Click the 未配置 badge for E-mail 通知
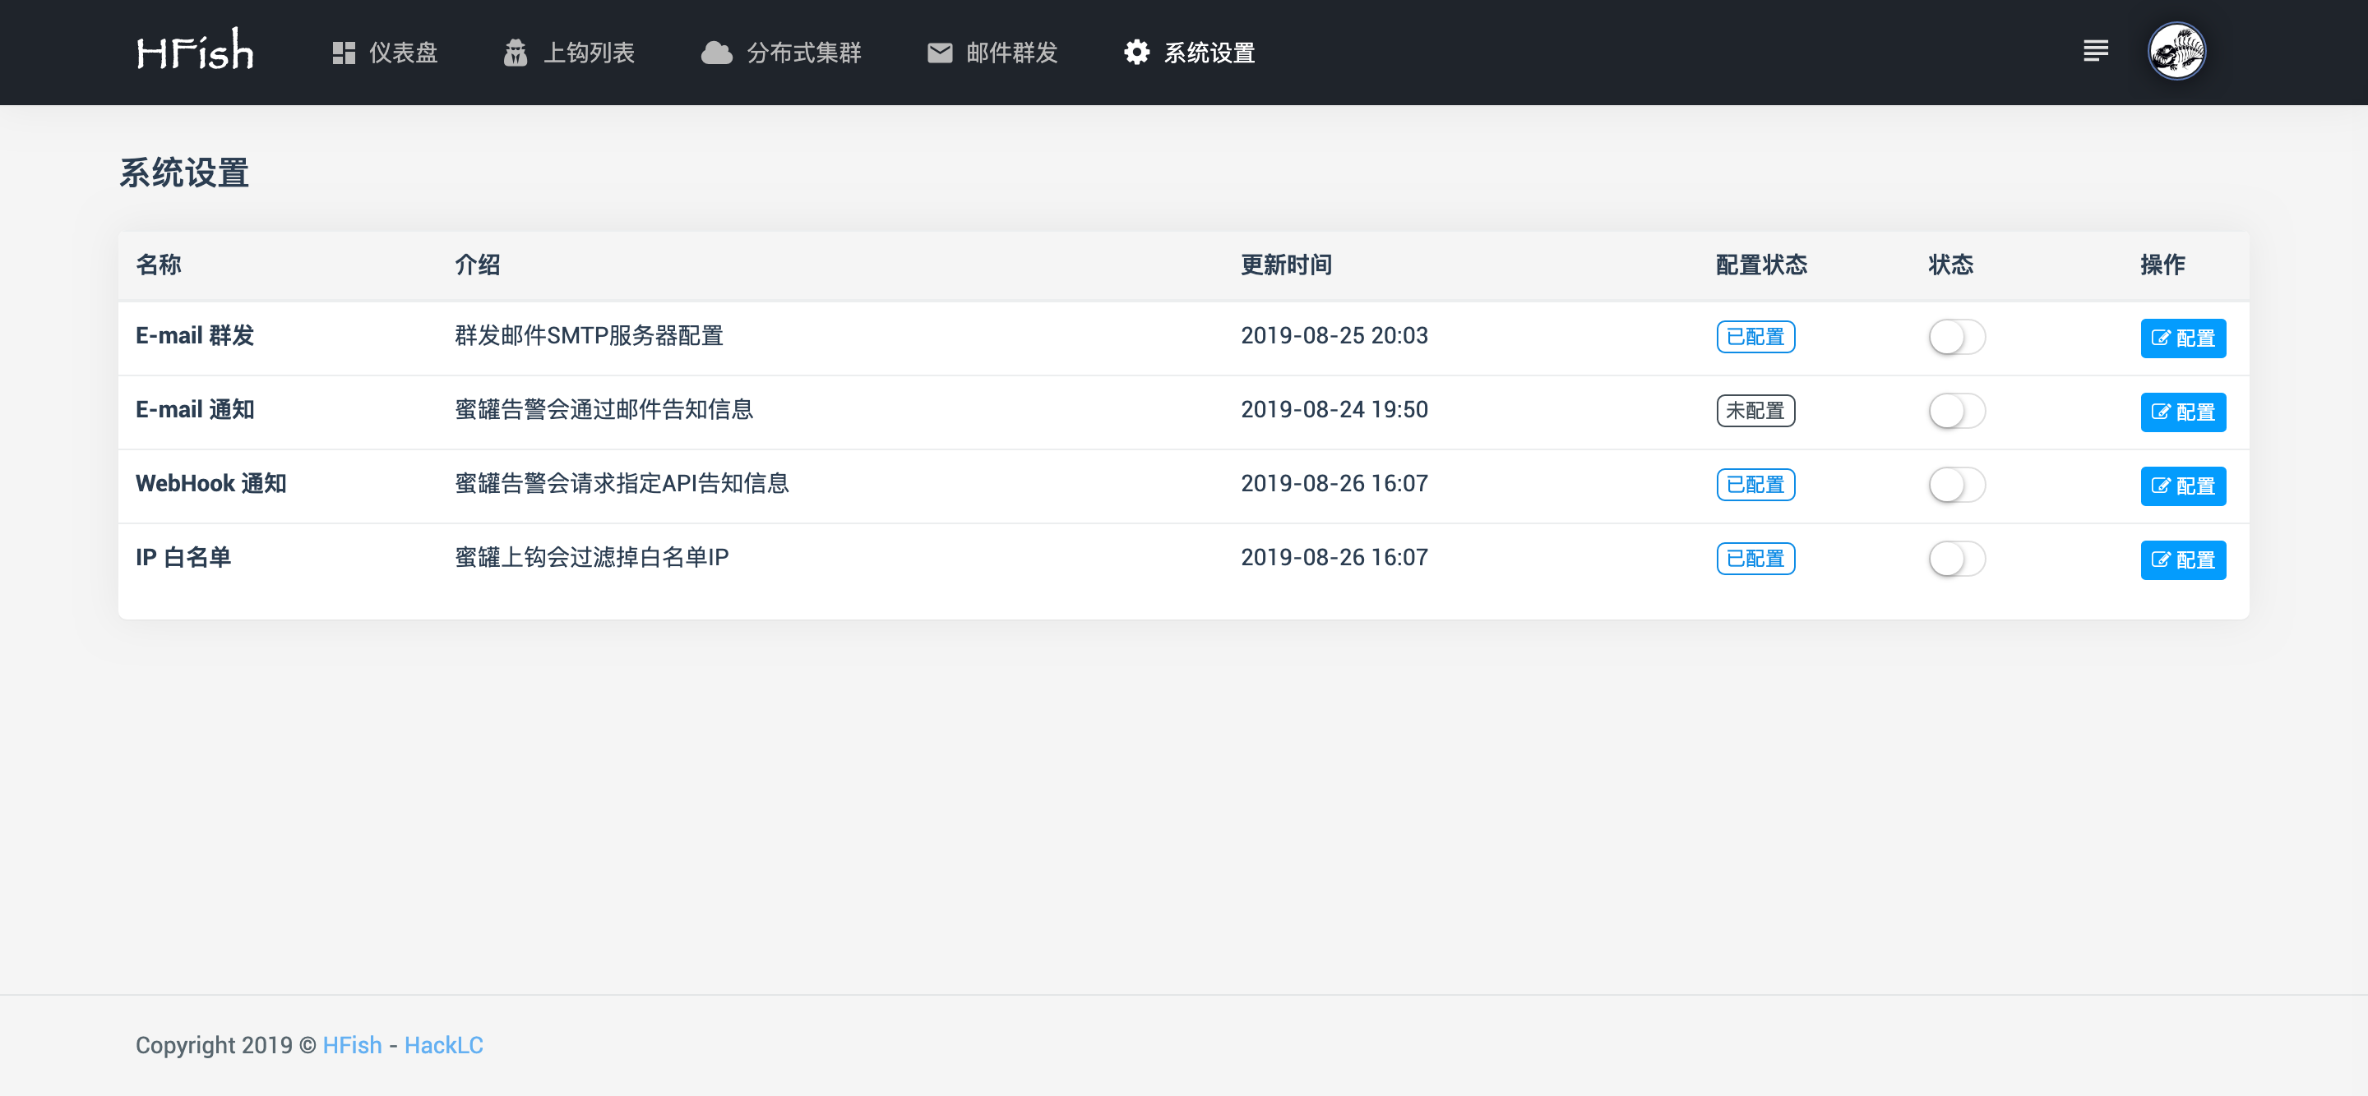Image resolution: width=2368 pixels, height=1096 pixels. coord(1755,411)
